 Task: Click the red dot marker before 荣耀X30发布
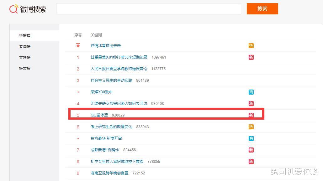click(78, 92)
